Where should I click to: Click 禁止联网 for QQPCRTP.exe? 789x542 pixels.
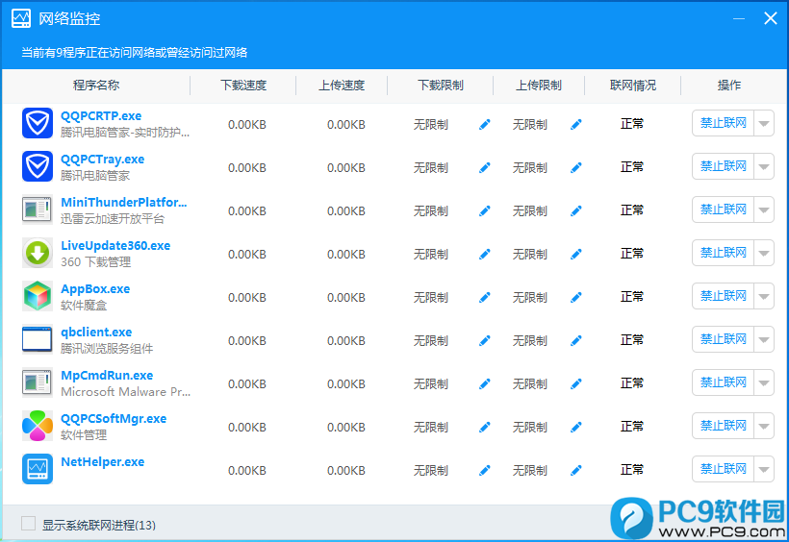pos(723,123)
